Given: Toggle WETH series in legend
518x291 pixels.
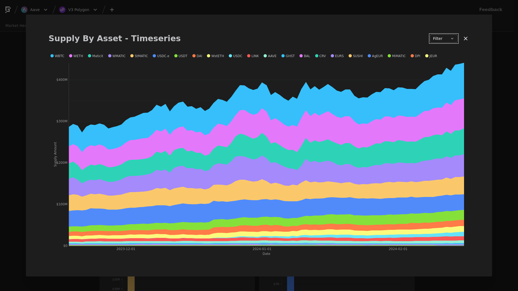Looking at the screenshot, I should (x=76, y=56).
